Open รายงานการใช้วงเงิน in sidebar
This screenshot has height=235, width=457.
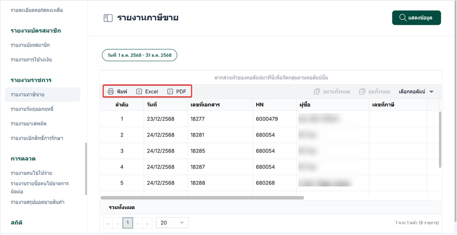coord(31,60)
